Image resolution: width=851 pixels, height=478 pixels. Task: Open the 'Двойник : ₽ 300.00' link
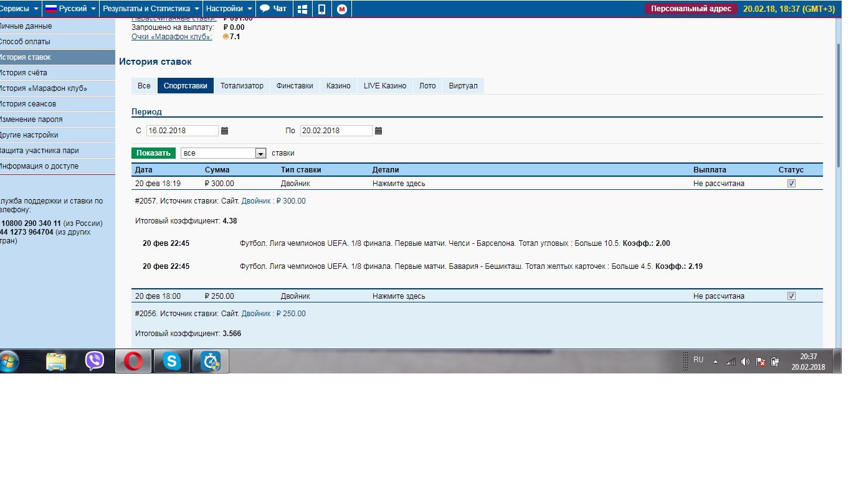[273, 201]
